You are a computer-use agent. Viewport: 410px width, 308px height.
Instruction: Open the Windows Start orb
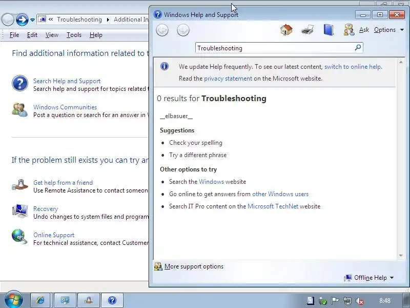[14, 300]
